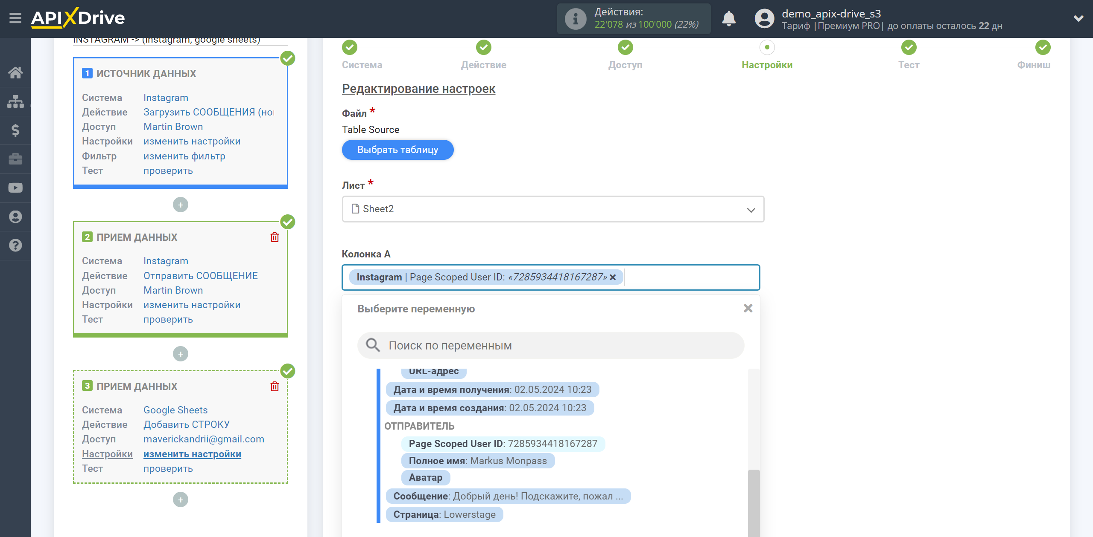1093x537 pixels.
Task: Click Загрузить СООБЩЕНИЯ action link
Action: [209, 112]
